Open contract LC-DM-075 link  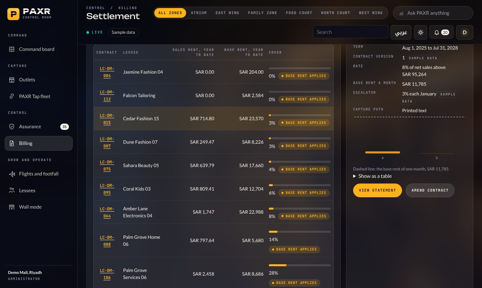click(x=107, y=165)
